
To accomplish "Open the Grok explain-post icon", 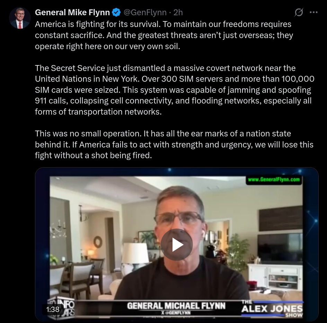I will [299, 12].
